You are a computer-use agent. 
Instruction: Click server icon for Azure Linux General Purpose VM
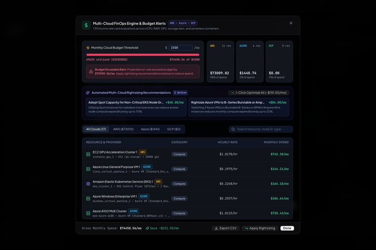(x=88, y=169)
